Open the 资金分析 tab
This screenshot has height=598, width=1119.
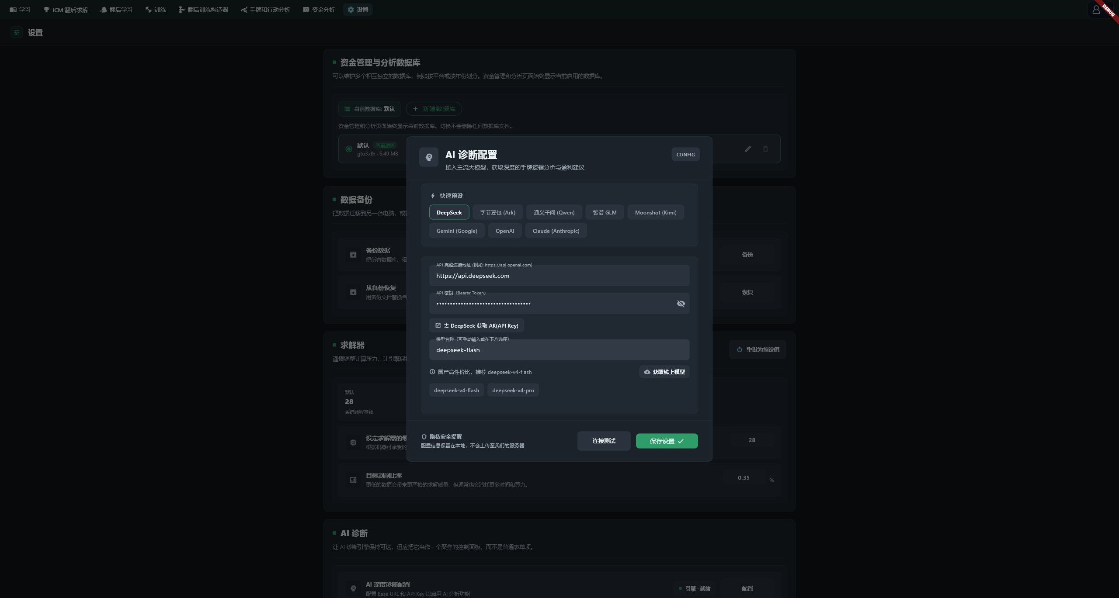319,10
